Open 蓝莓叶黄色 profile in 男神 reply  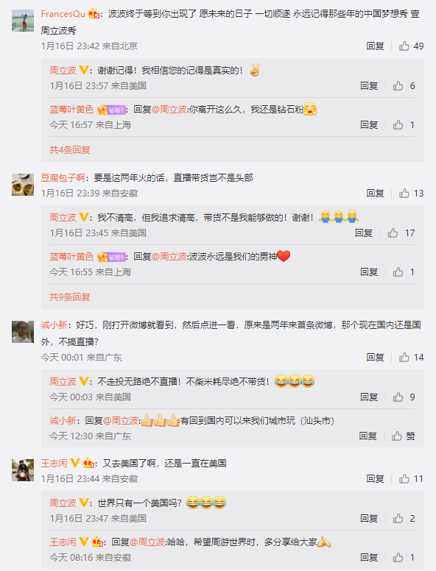(71, 257)
